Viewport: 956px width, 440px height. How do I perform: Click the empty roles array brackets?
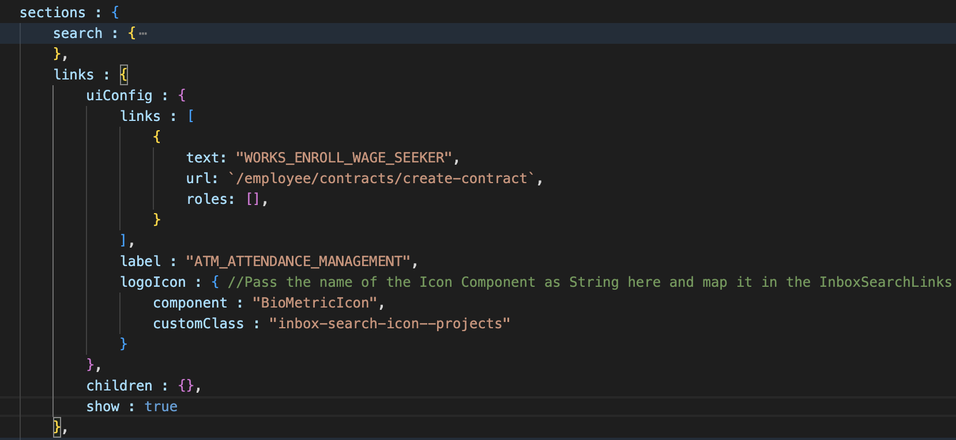click(253, 199)
